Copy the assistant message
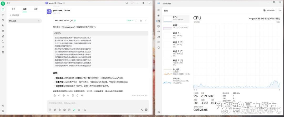The height and width of the screenshot is (117, 284). 54,95
